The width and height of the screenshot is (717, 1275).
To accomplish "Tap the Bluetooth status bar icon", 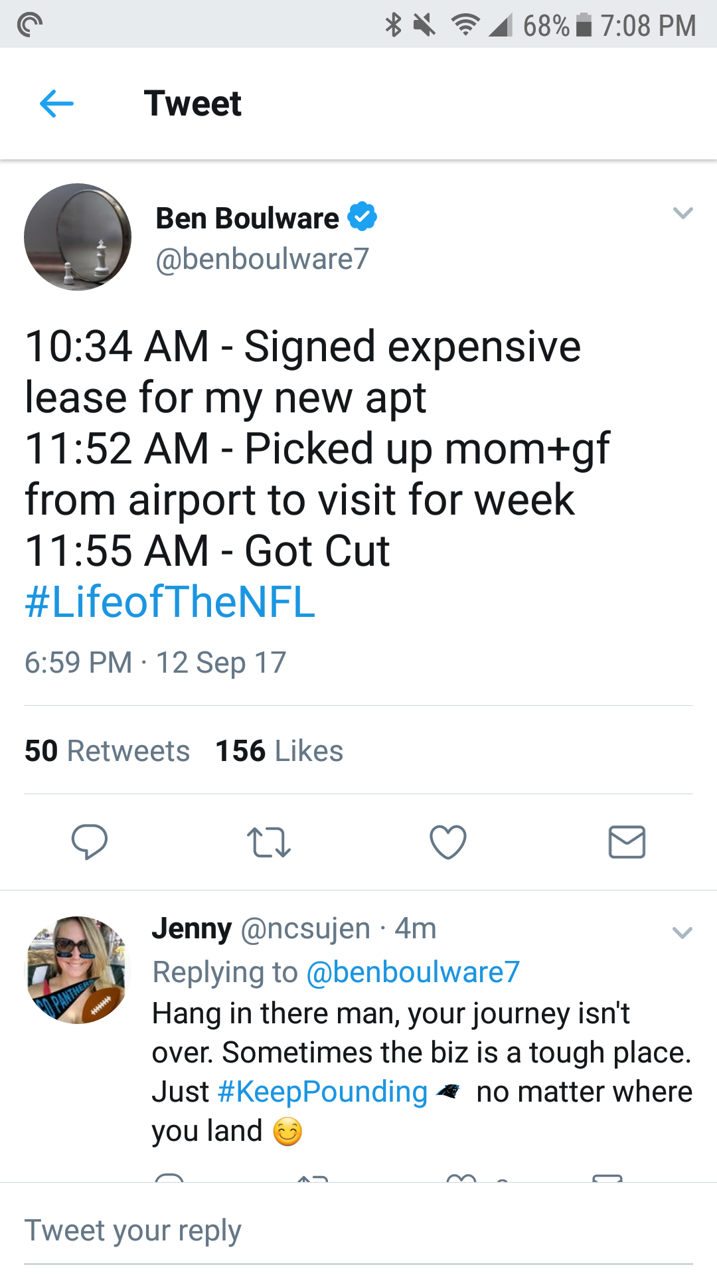I will tap(394, 25).
